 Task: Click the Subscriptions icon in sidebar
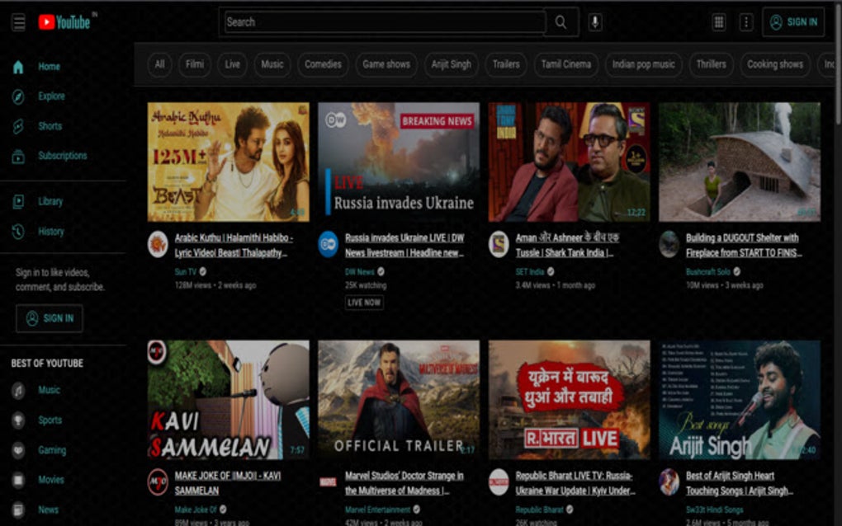point(18,156)
